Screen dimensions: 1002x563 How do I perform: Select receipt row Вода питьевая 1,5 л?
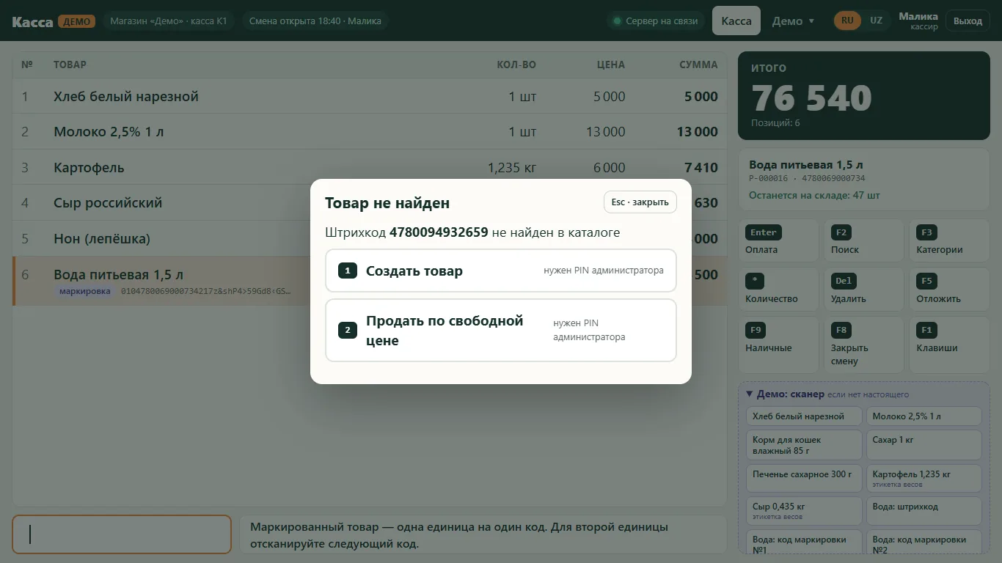coord(370,281)
